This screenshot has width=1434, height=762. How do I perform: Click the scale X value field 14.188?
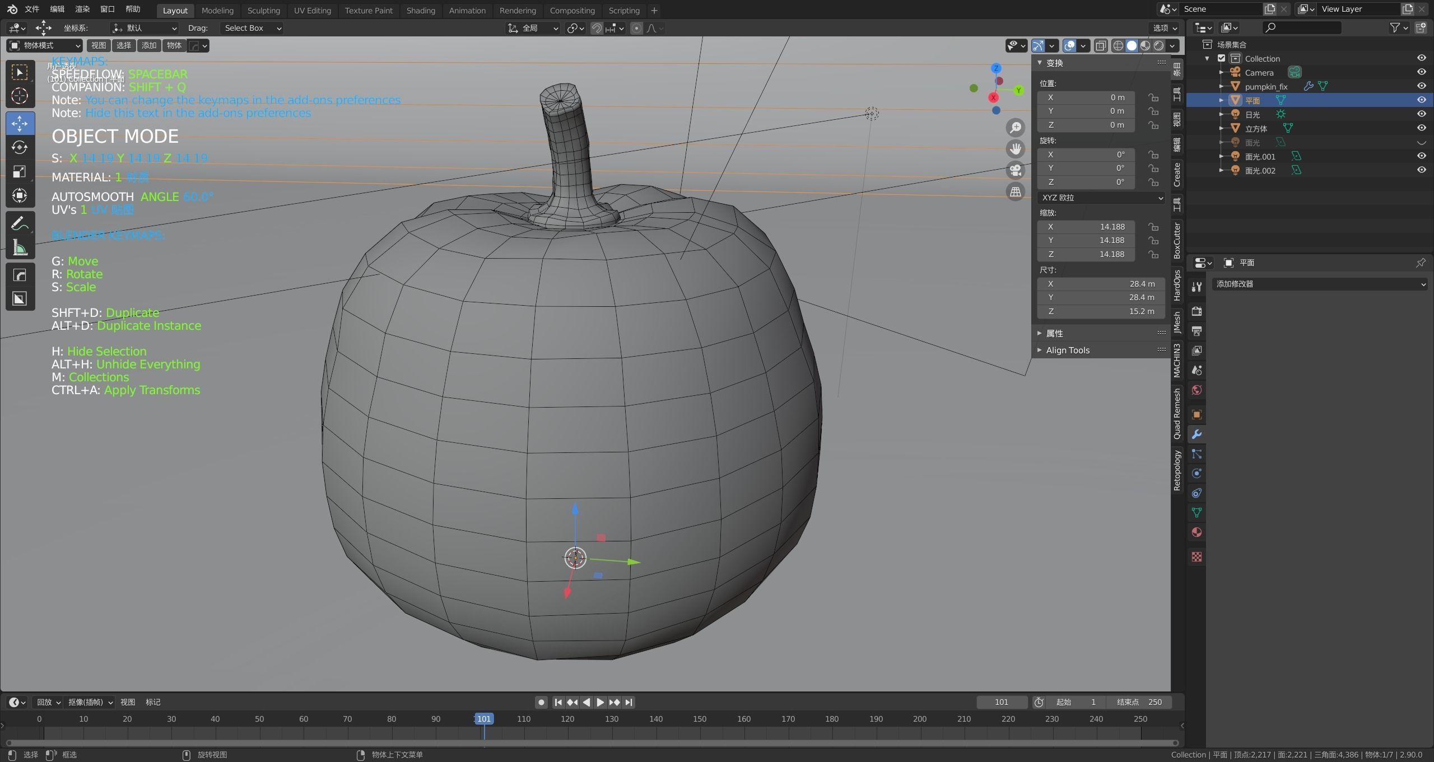click(1086, 227)
